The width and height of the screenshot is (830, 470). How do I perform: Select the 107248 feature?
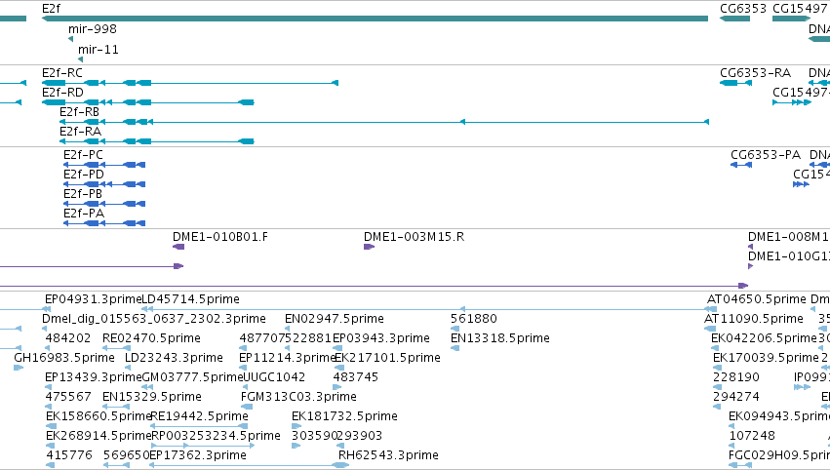click(x=732, y=447)
